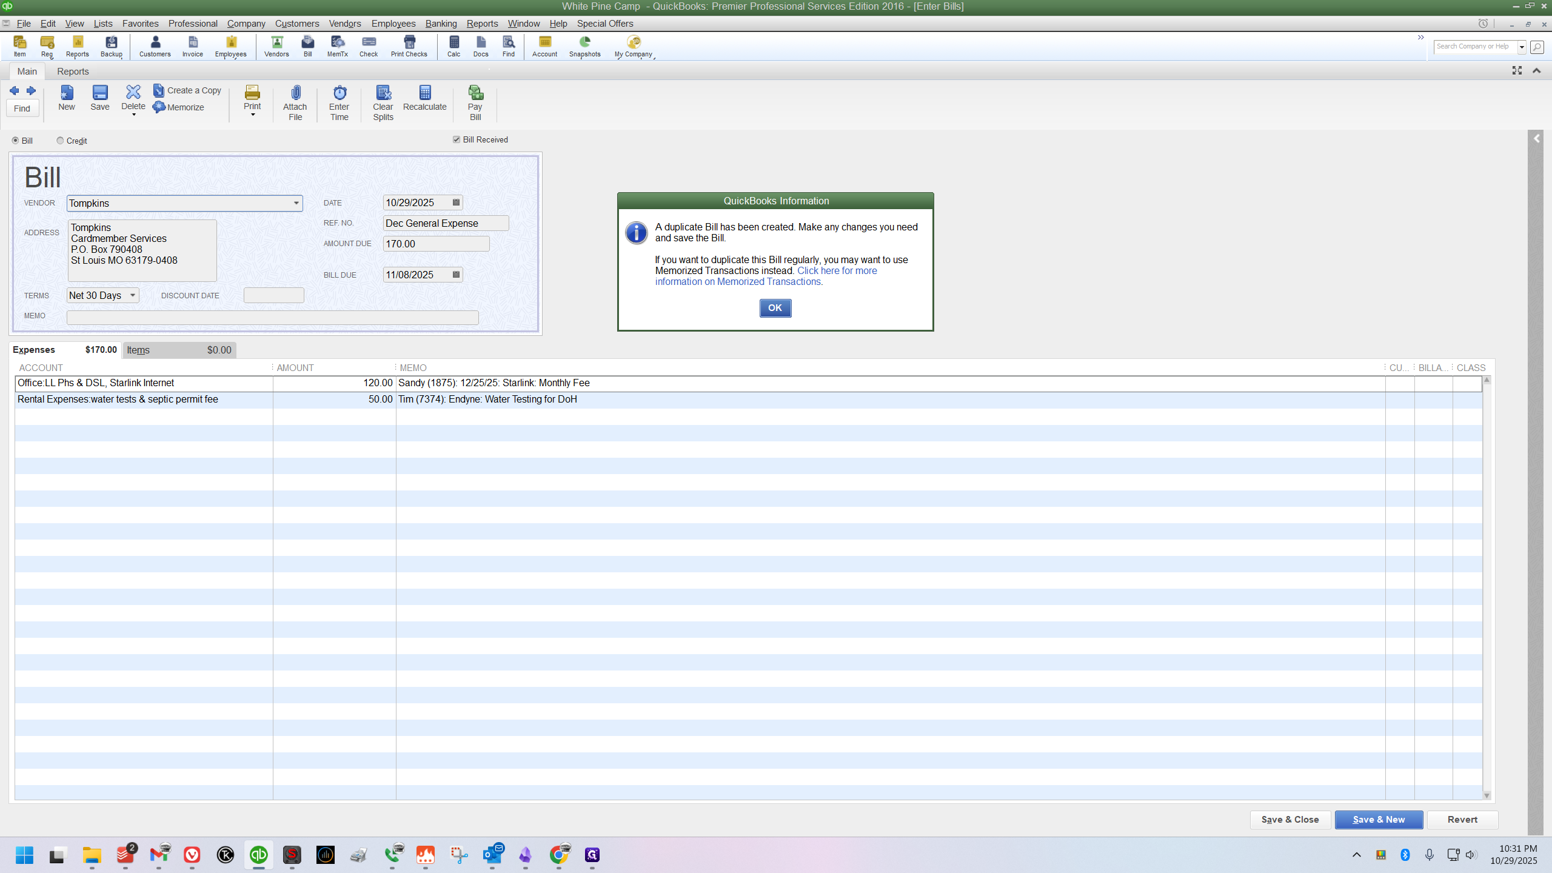Open the Terms dropdown showing Net 30 Days

click(133, 295)
